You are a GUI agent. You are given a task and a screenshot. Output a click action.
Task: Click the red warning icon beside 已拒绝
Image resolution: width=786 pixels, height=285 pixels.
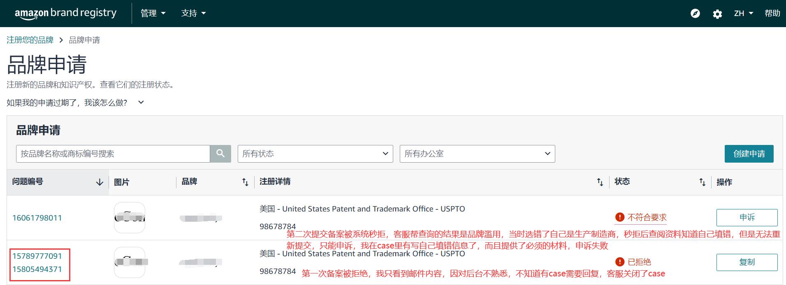click(x=619, y=262)
